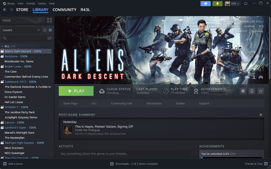271x169 pixels.
Task: Open the grid view icon beside Home
Action: [x=49, y=20]
